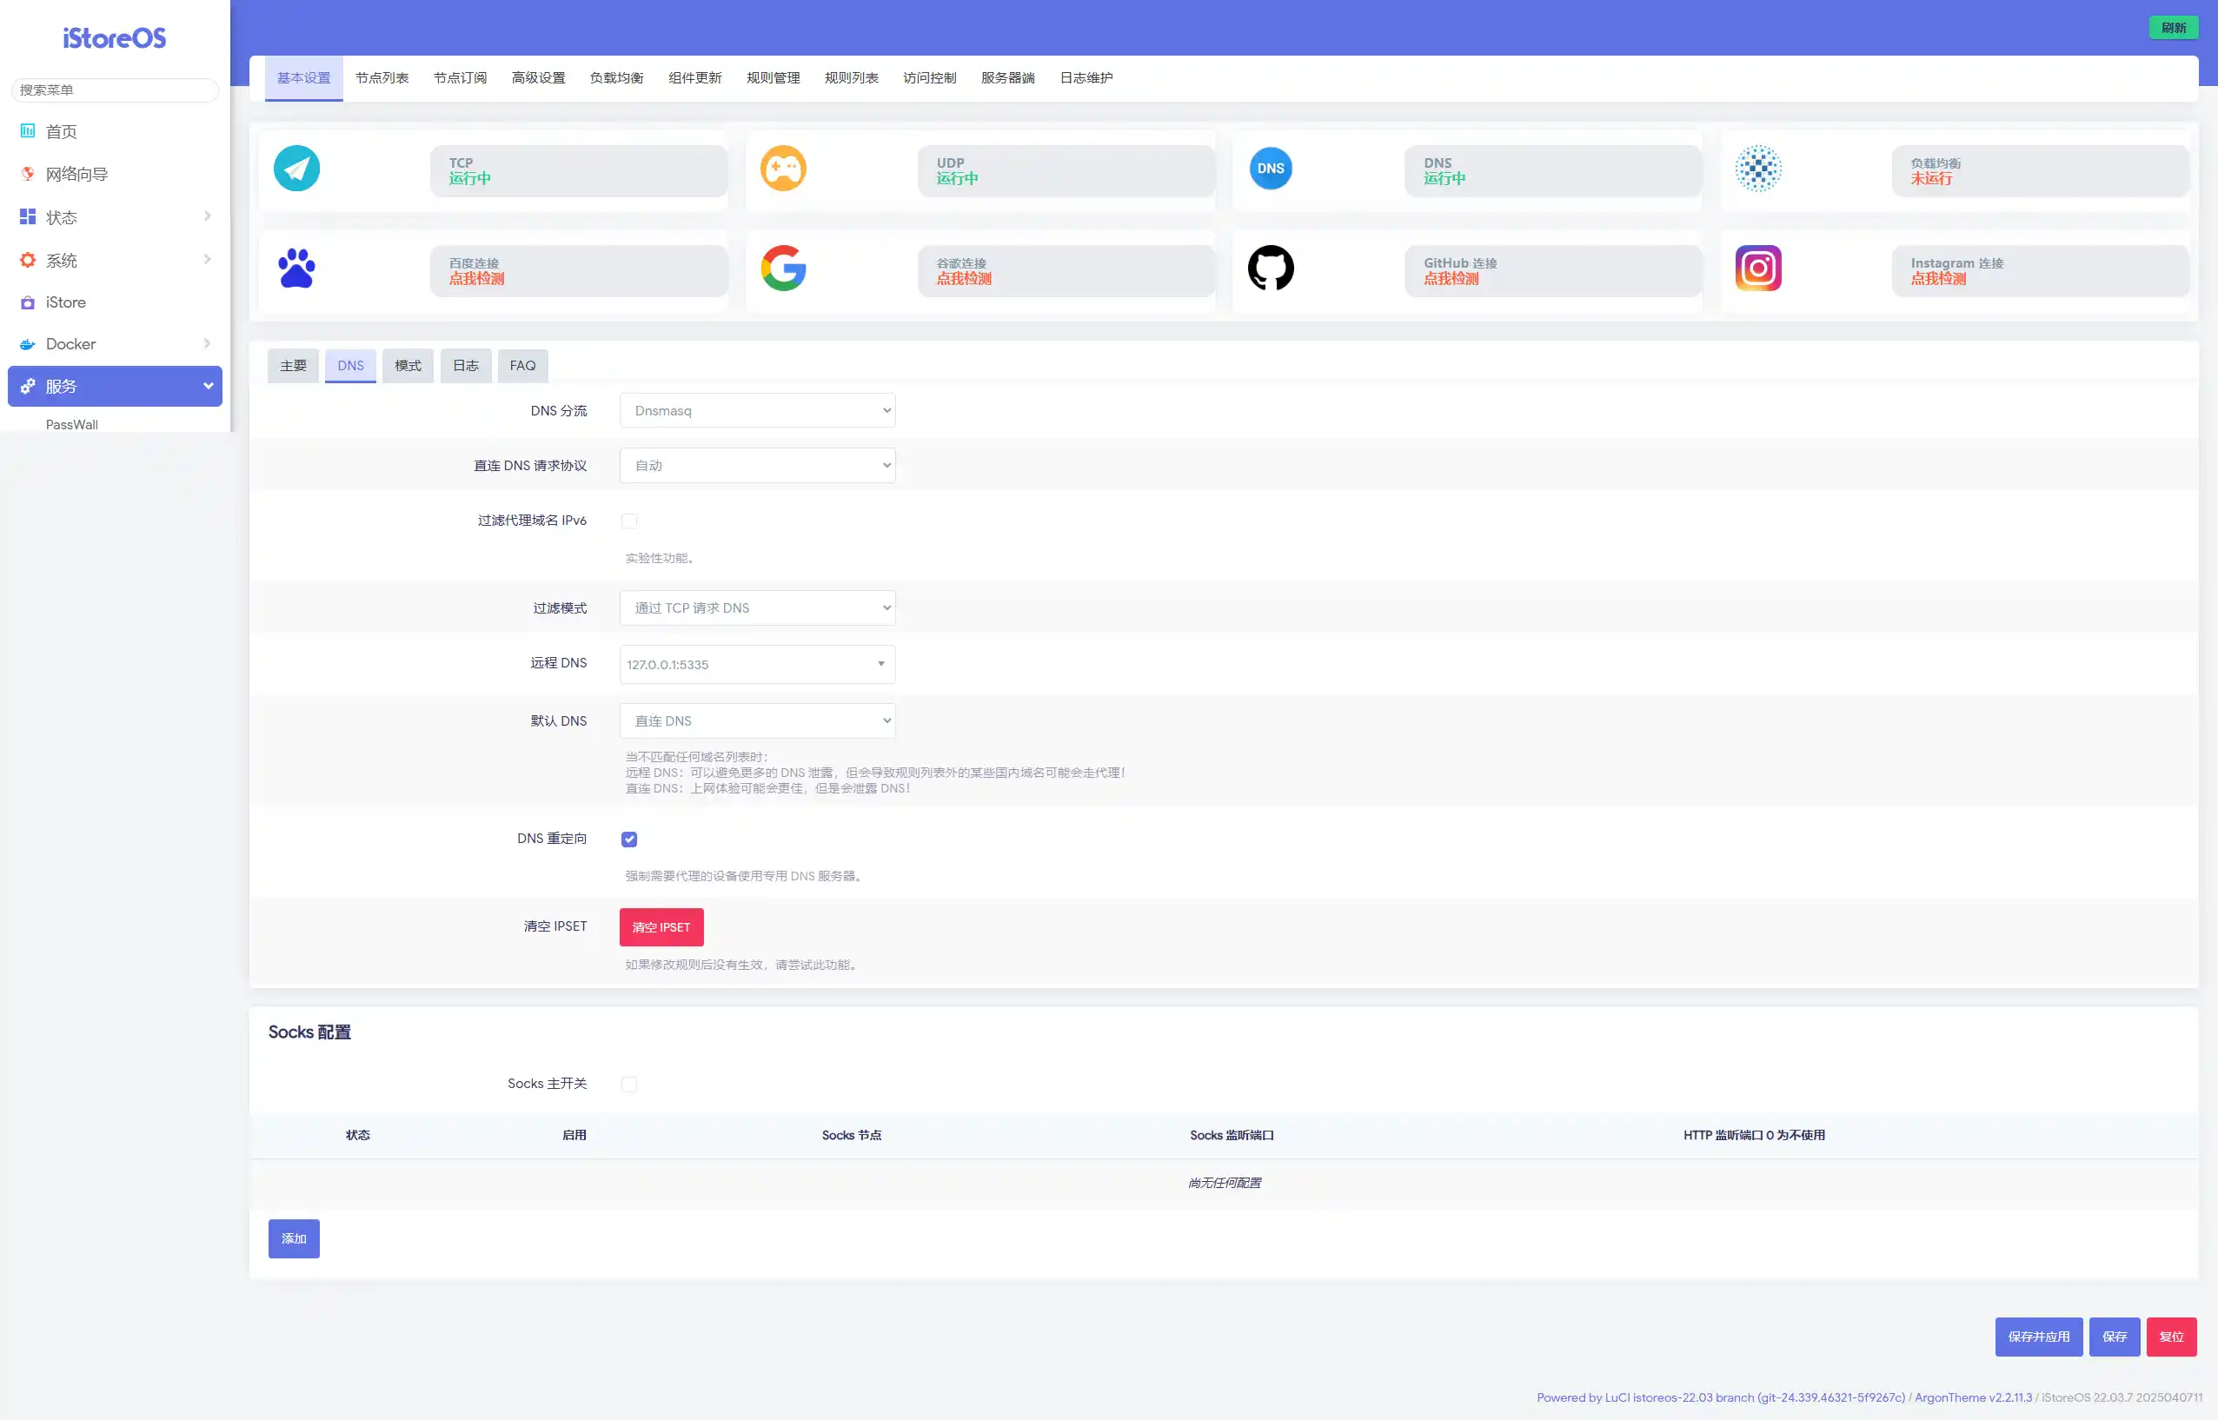Screen dimensions: 2218x1420
Task: Click the 网络向导 wizard sidebar icon
Action: click(x=28, y=173)
